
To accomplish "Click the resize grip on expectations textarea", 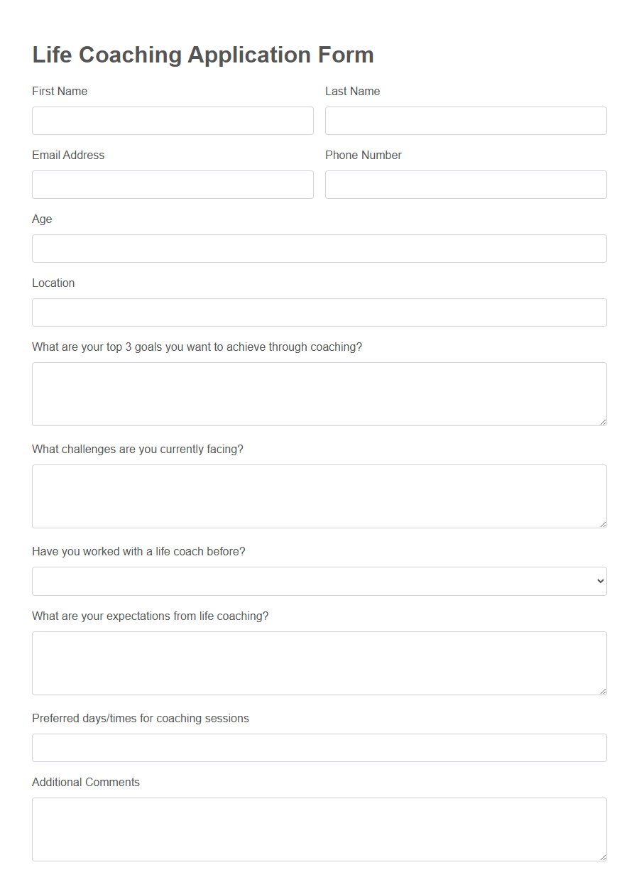I will tap(603, 692).
